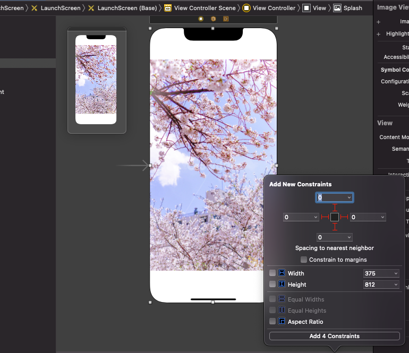Select Splash breadcrumb item

point(353,8)
